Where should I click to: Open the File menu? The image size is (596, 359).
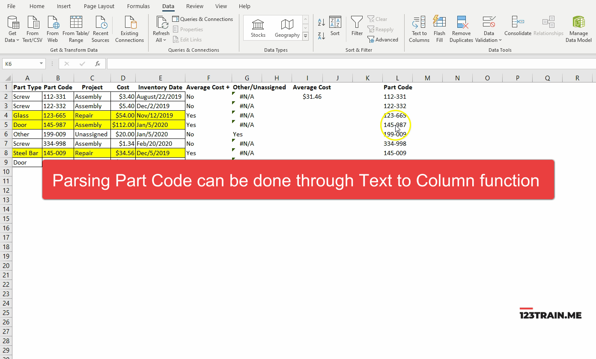(x=12, y=6)
